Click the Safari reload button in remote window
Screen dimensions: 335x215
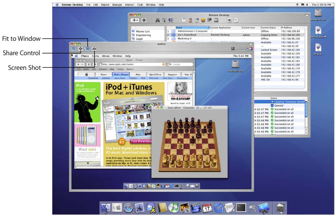[x=89, y=64]
